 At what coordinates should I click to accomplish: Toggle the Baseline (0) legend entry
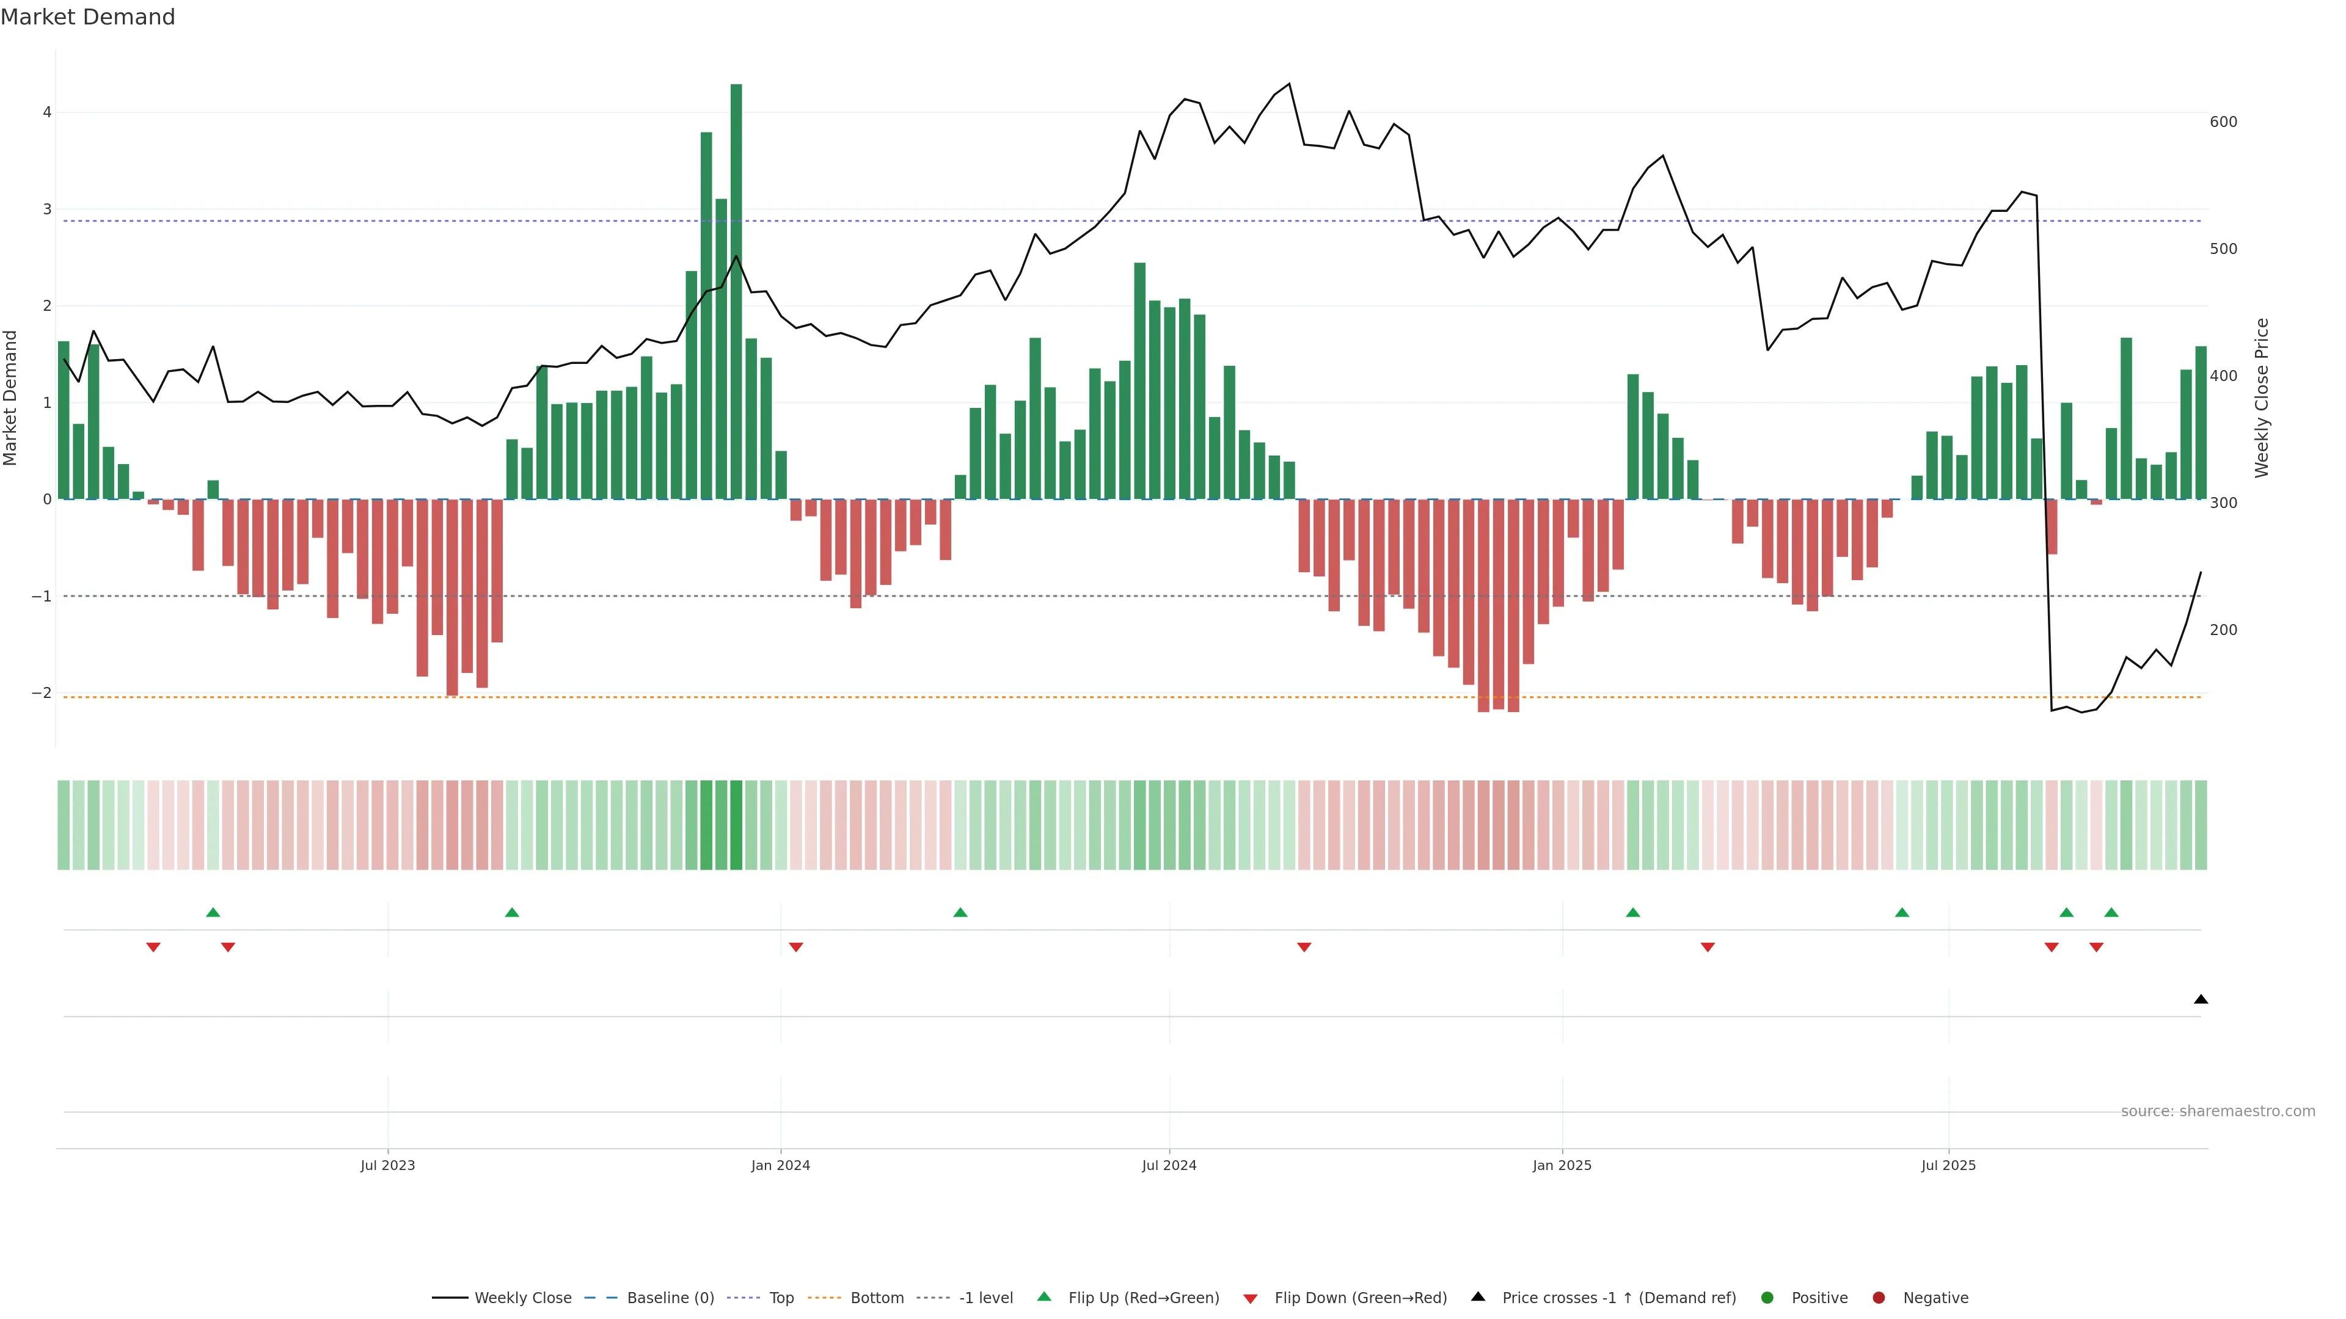pyautogui.click(x=670, y=1298)
